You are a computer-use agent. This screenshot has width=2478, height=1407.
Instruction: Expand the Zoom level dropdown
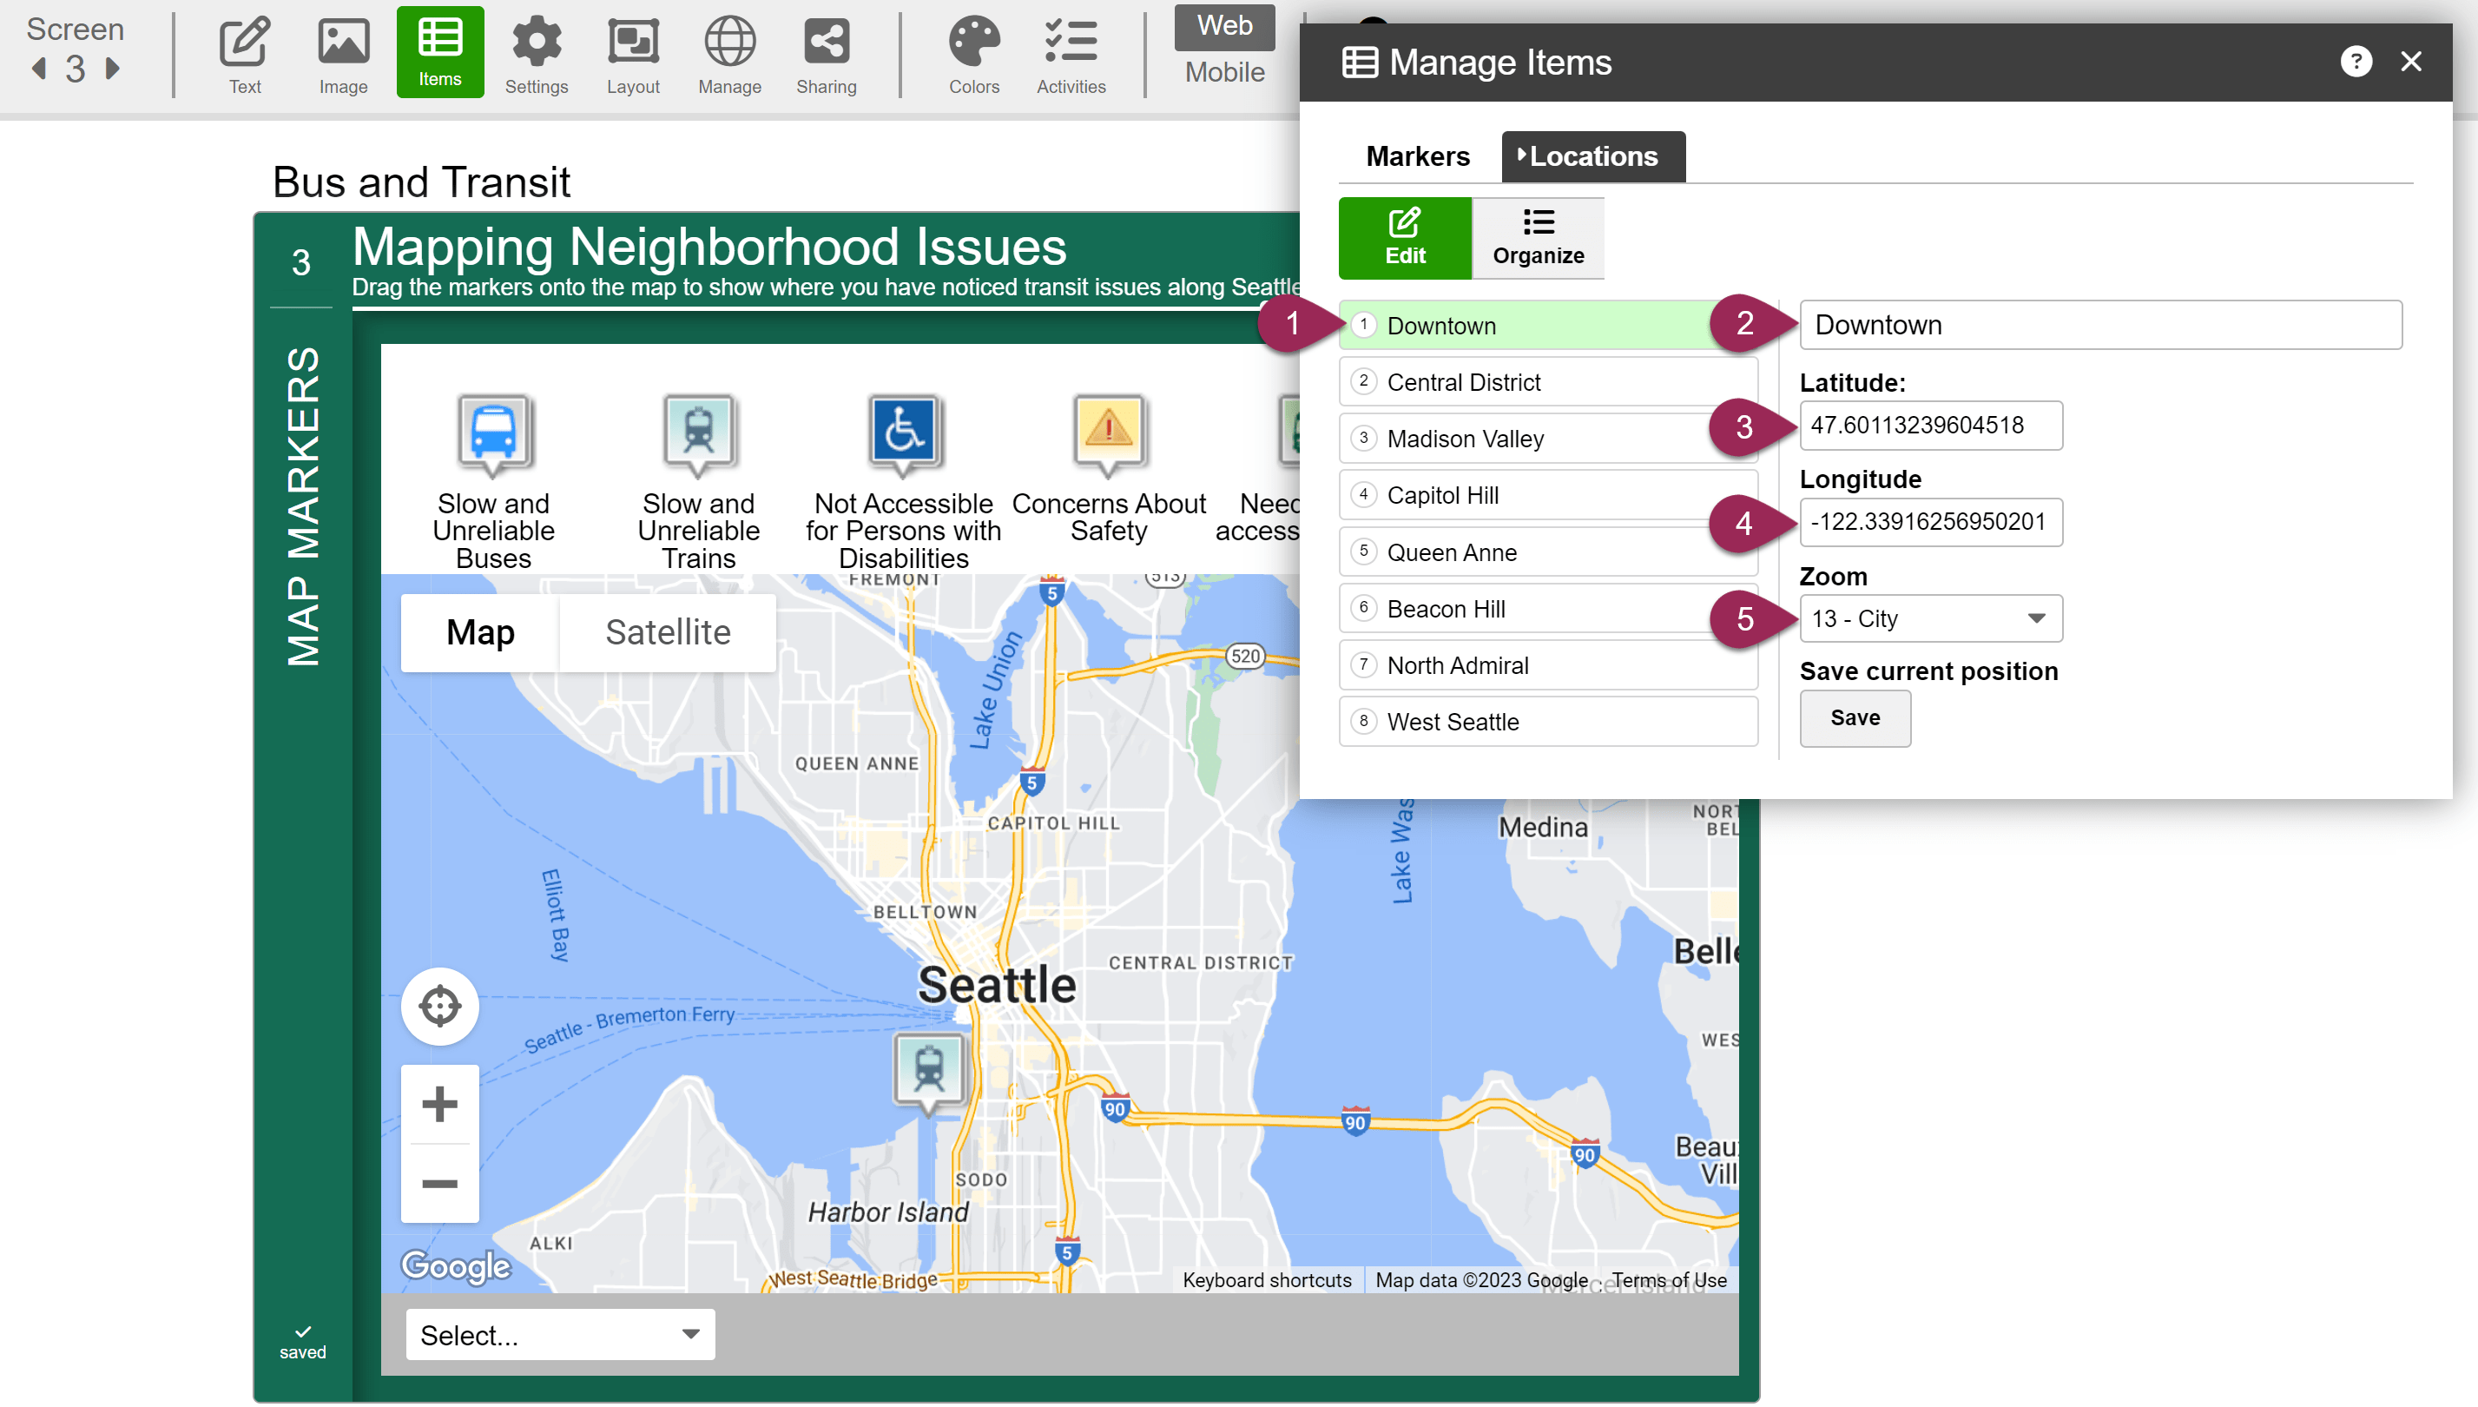tap(1930, 618)
